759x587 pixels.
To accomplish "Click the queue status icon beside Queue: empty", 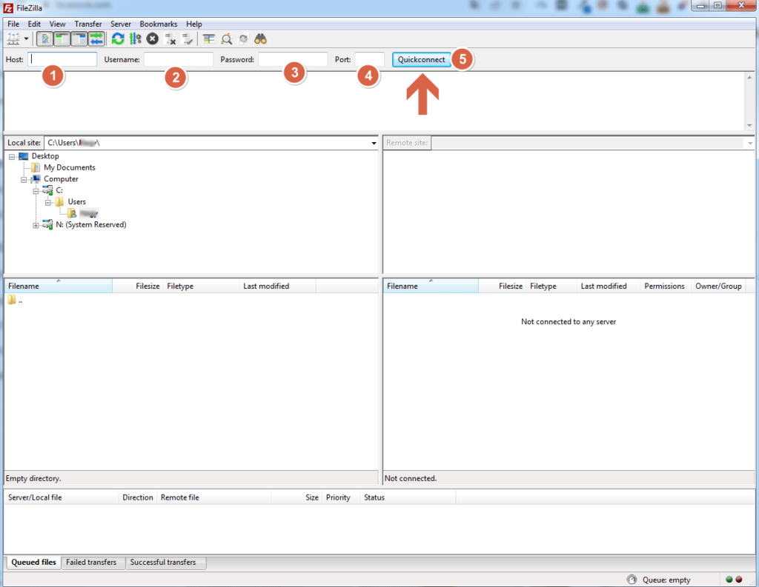I will point(632,580).
